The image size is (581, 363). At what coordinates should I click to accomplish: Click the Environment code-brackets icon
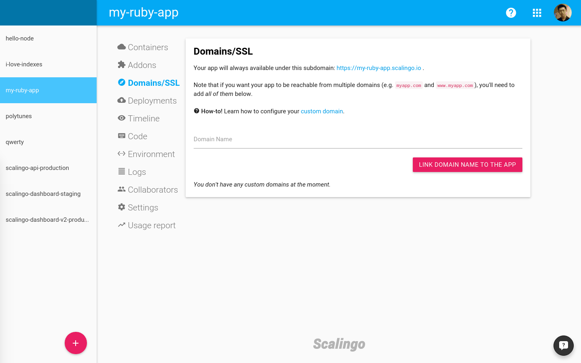click(122, 154)
